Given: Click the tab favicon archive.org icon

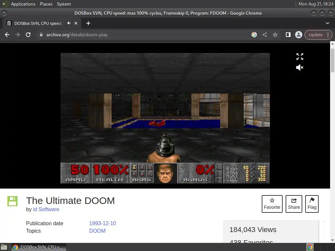Looking at the screenshot, I should click(x=9, y=23).
